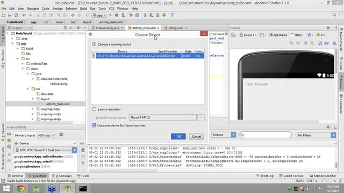Open the Memory Monitor button
Image resolution: width=344 pixels, height=193 pixels.
coord(323,176)
